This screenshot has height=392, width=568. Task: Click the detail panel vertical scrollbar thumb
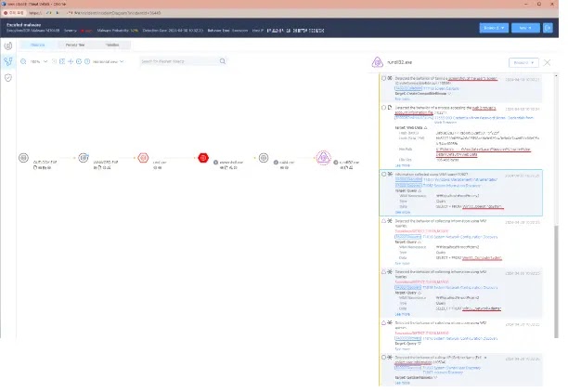(557, 281)
